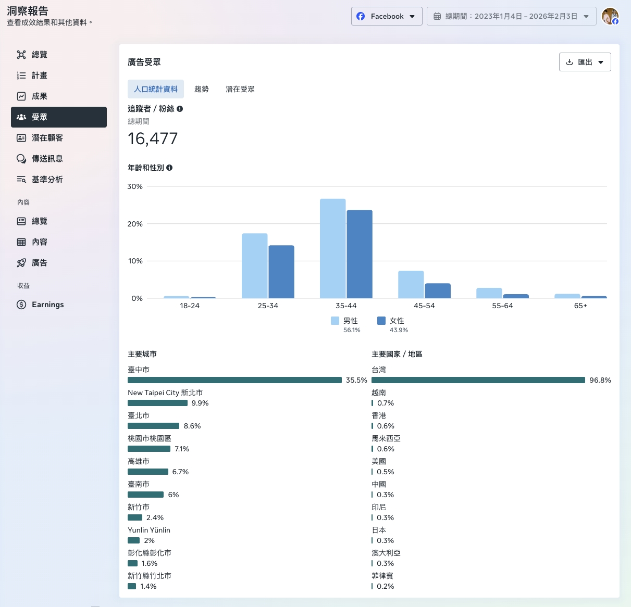
Task: Click the Earnings dollar-sign icon
Action: pyautogui.click(x=21, y=305)
